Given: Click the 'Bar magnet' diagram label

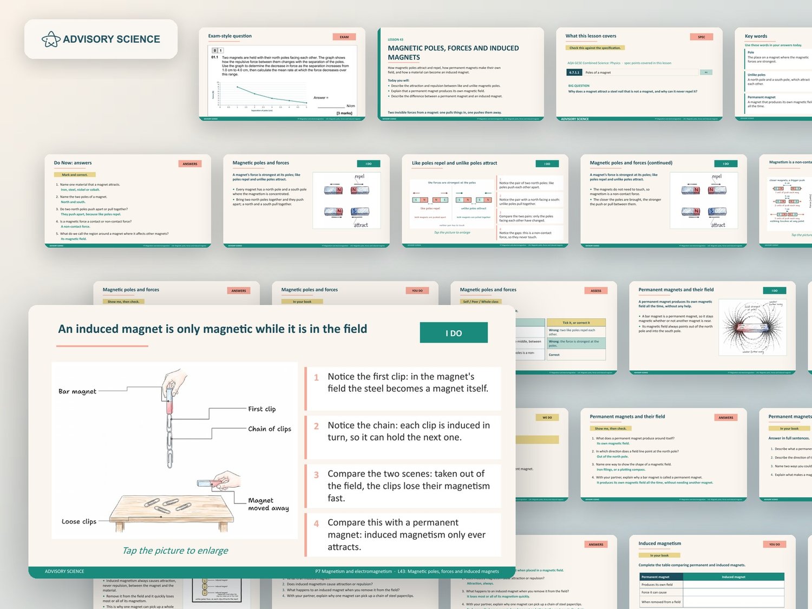Looking at the screenshot, I should pos(77,391).
